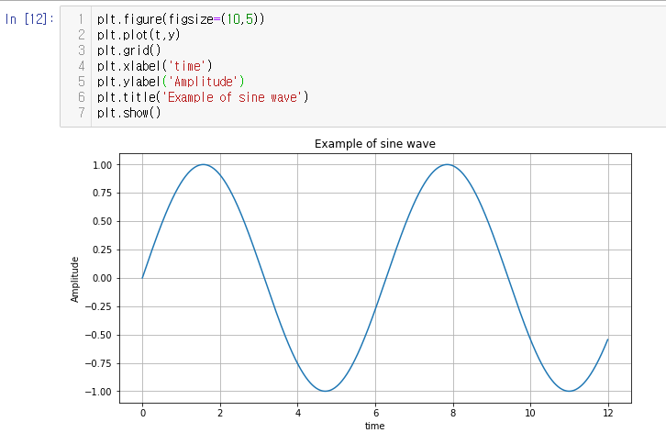Click the 6 x-axis tick label
Viewport: 666px width, 444px height.
(375, 413)
